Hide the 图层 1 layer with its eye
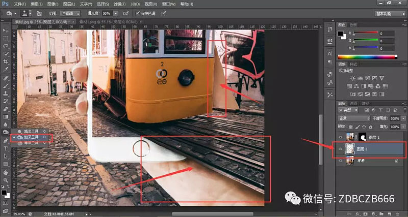Image resolution: width=408 pixels, height=217 pixels. (x=340, y=137)
